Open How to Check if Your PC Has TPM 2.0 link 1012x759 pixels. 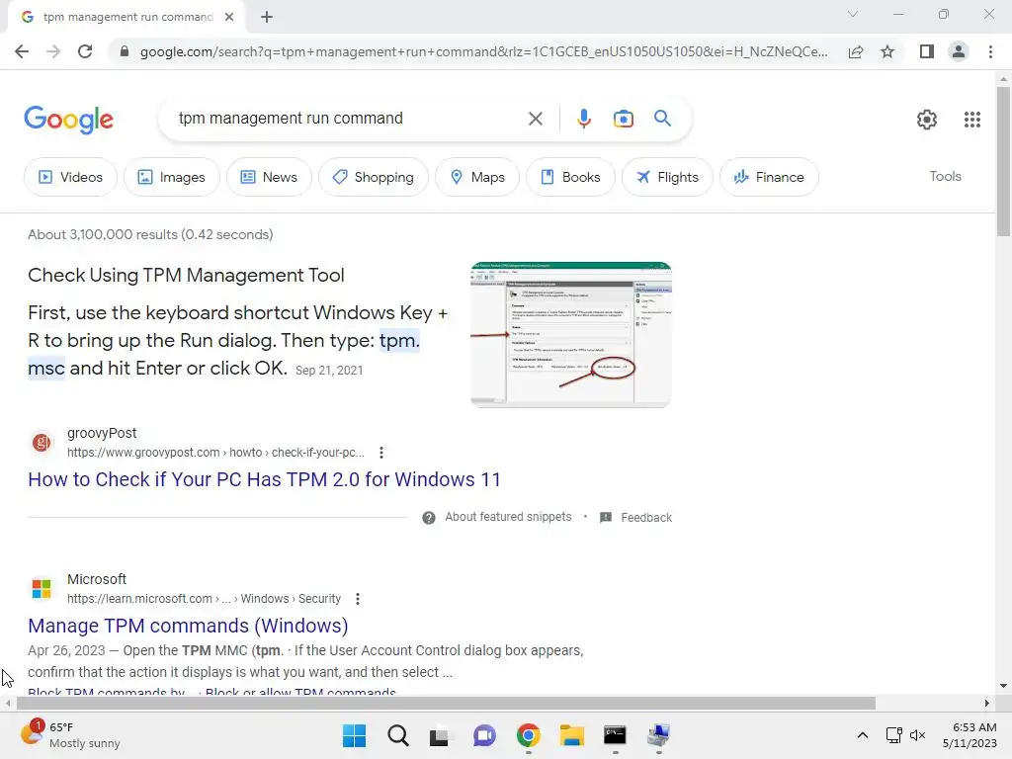point(264,479)
